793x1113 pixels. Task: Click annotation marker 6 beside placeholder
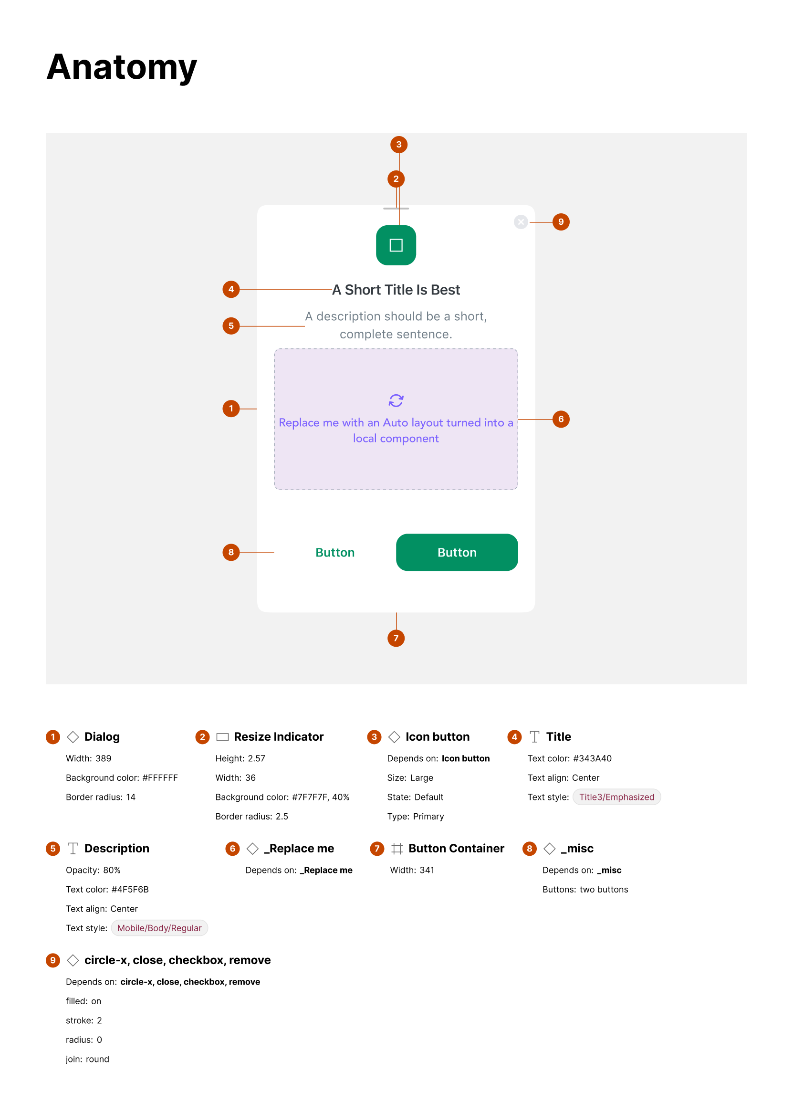point(561,419)
